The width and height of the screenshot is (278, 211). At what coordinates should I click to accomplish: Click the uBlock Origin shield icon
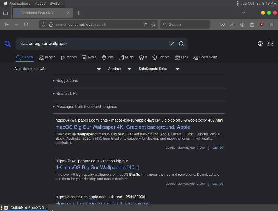(x=262, y=24)
